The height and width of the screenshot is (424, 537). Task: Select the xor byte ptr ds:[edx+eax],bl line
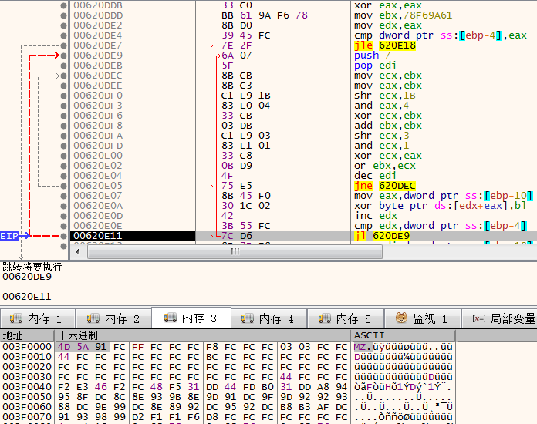[x=440, y=206]
